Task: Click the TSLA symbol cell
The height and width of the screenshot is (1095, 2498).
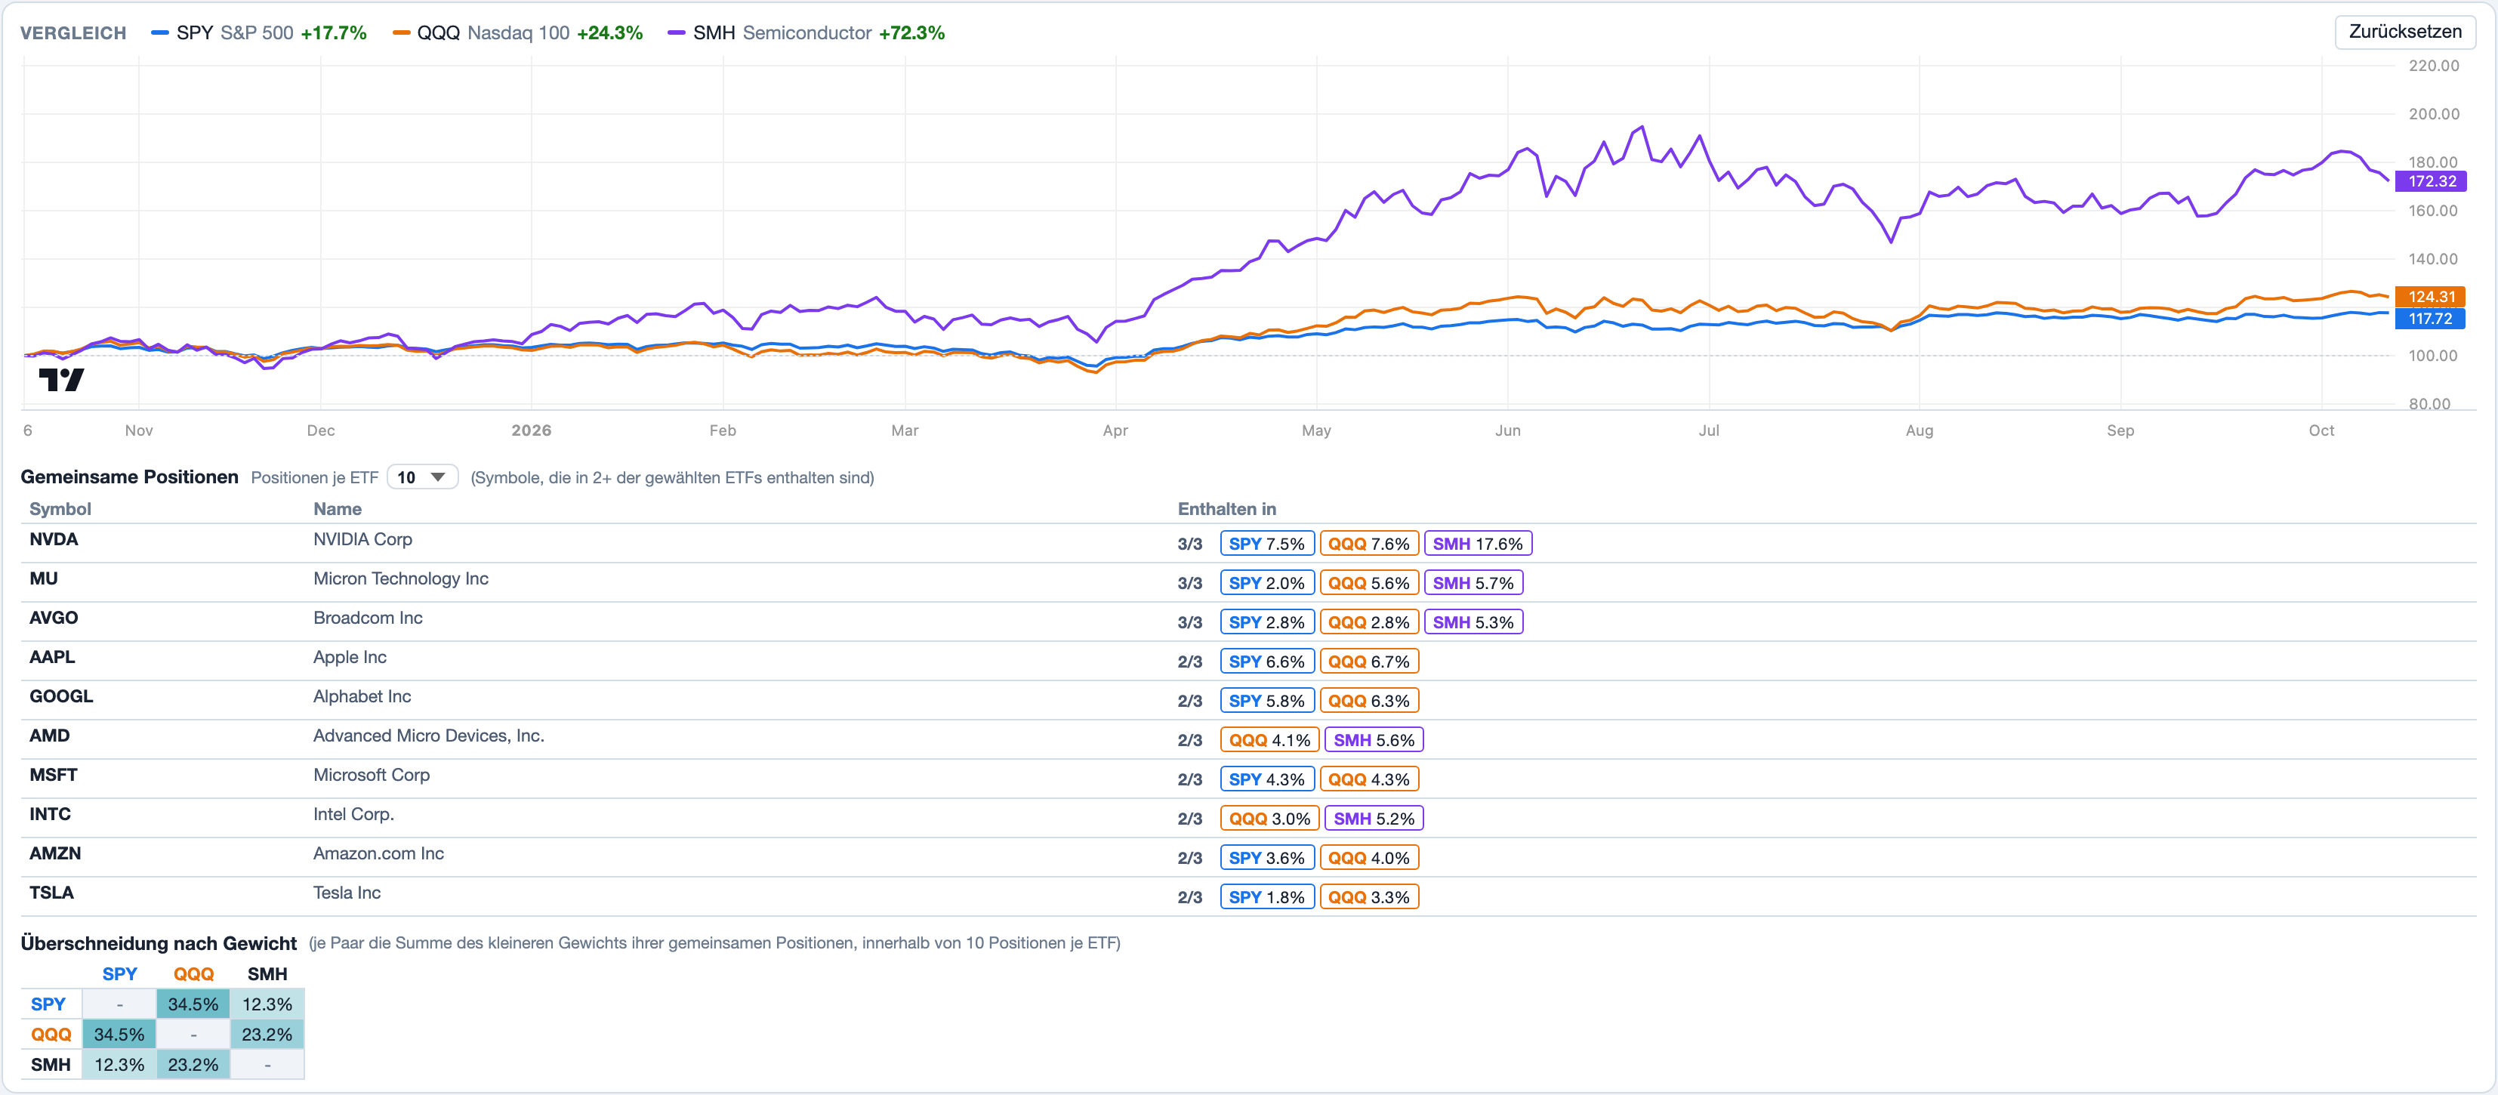Action: tap(51, 893)
